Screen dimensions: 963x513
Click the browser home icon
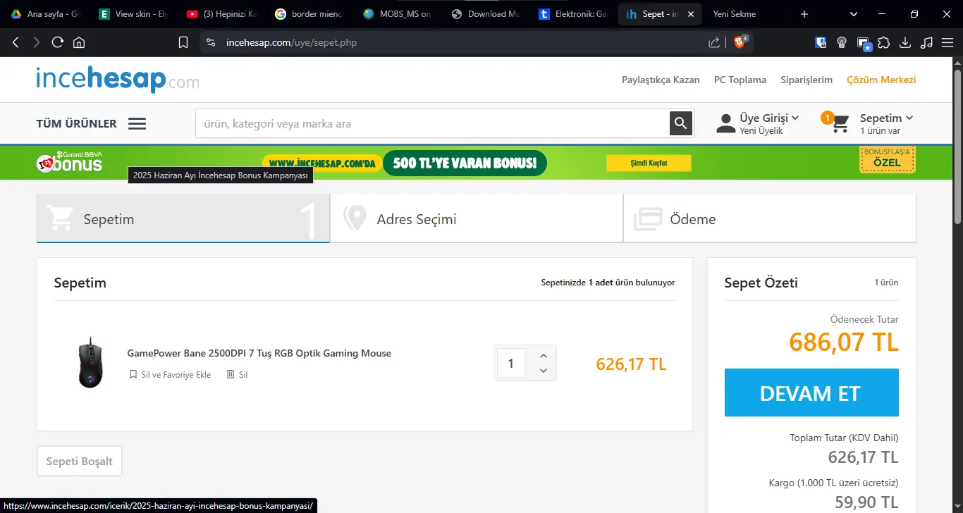click(79, 42)
